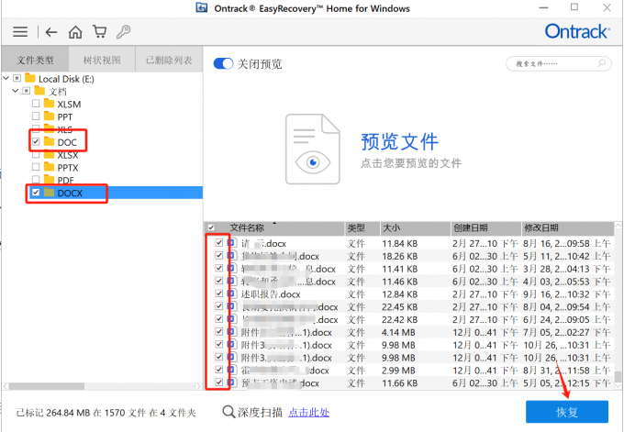Click the XLSM folder icon

pos(49,104)
